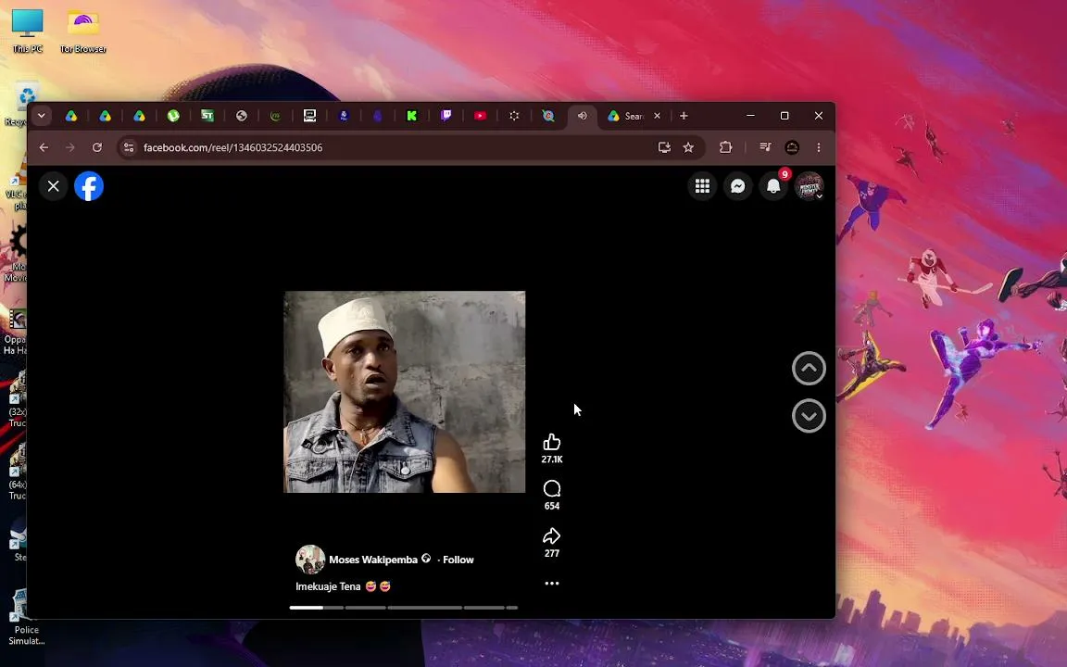Open Tor Browser desktop icon

(x=83, y=31)
